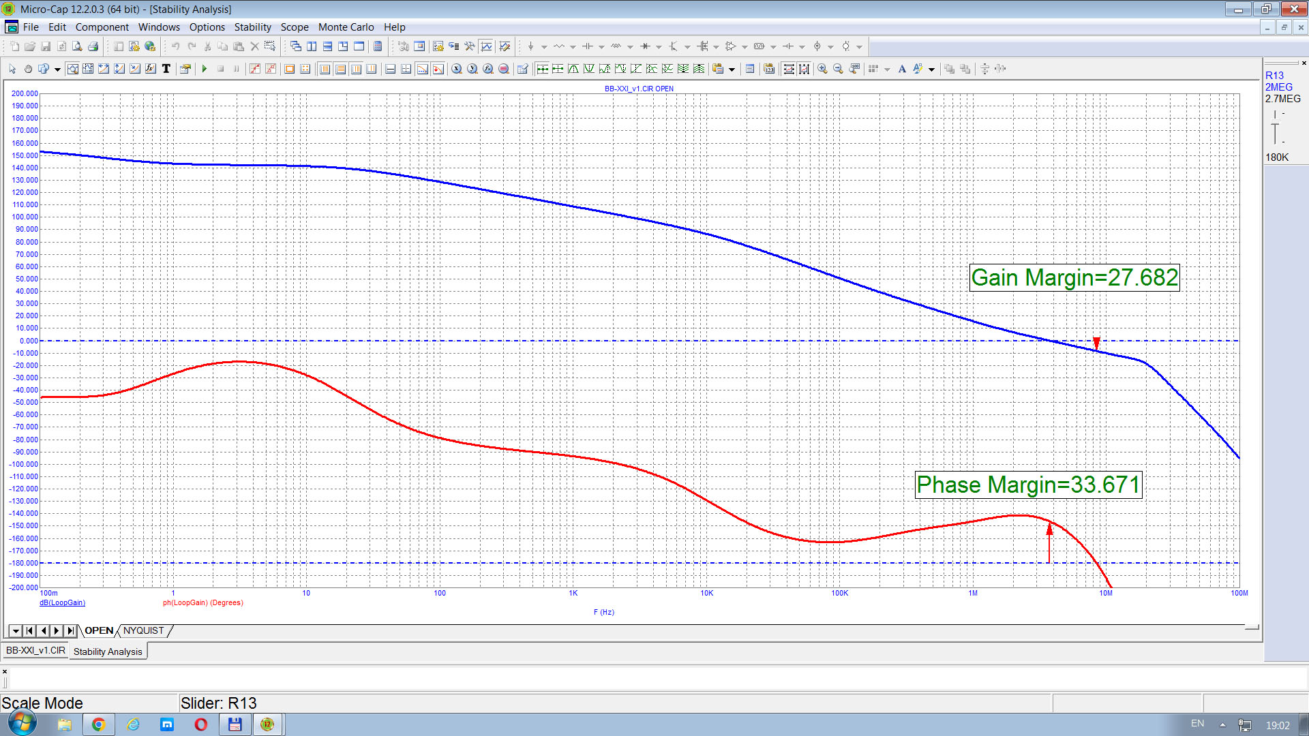The height and width of the screenshot is (736, 1309).
Task: Open the page selector dropdown arrow
Action: coord(15,631)
